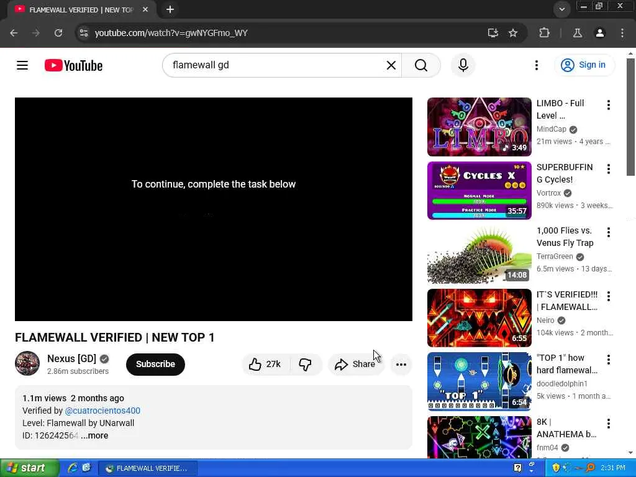
Task: Open the YouTube hamburger guide menu
Action: [22, 65]
